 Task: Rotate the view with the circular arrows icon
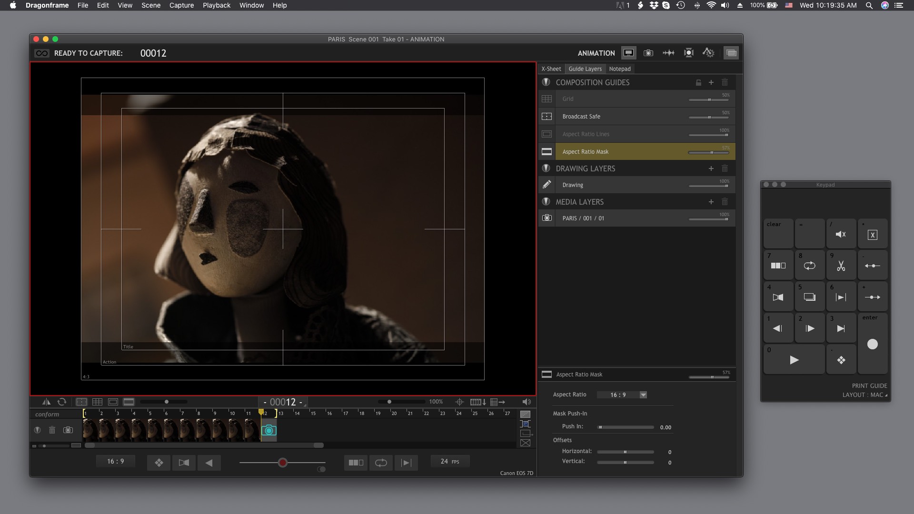pos(62,402)
